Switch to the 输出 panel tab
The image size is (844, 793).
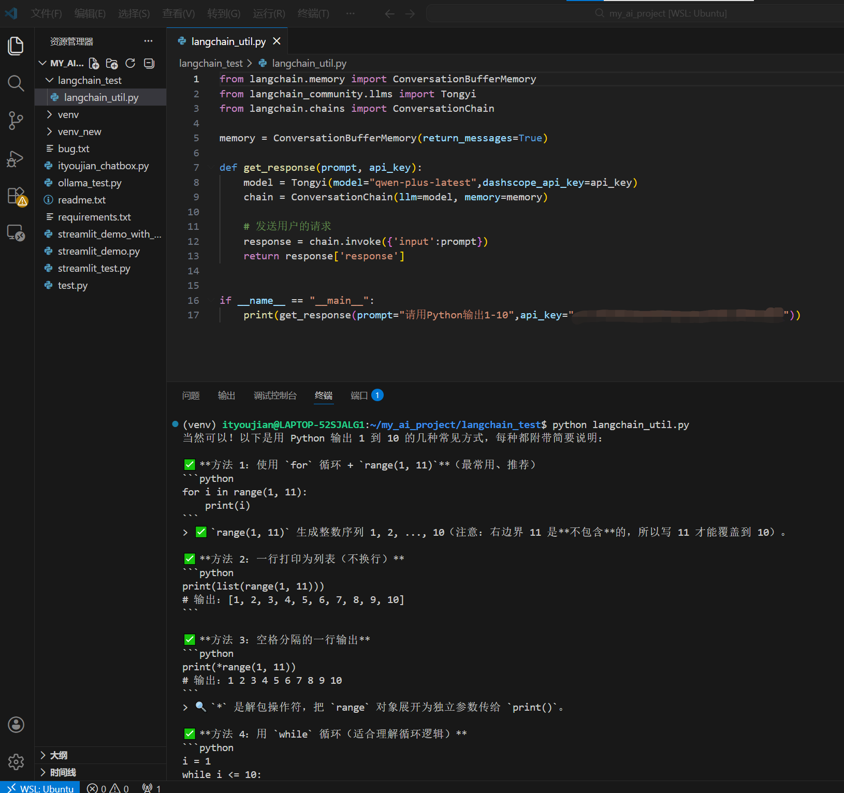coord(227,395)
